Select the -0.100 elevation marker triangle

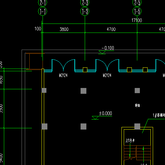102,52
